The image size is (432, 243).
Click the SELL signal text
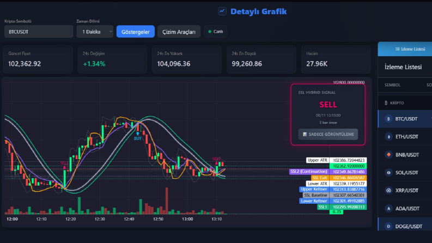(x=328, y=105)
